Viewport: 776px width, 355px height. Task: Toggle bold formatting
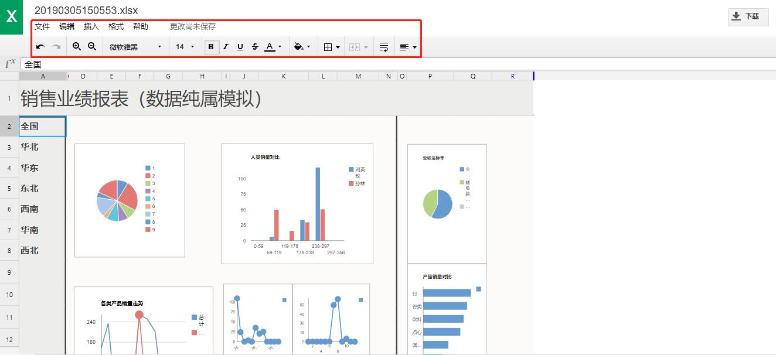coord(211,46)
